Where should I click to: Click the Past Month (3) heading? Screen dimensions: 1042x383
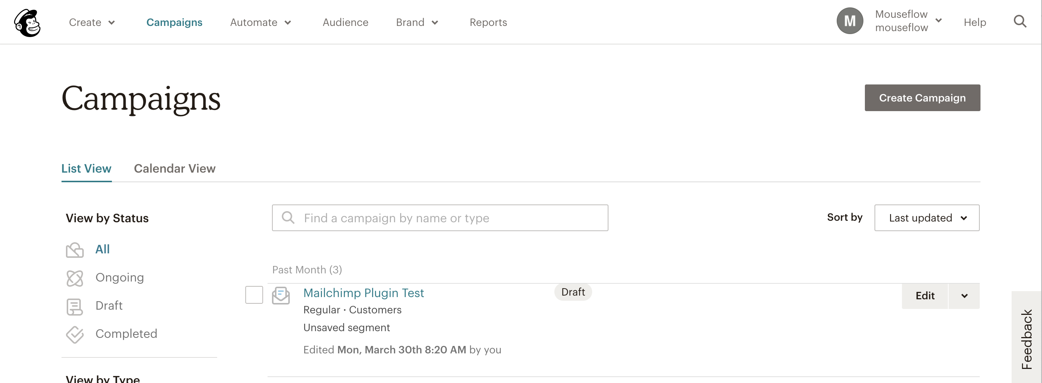[307, 270]
